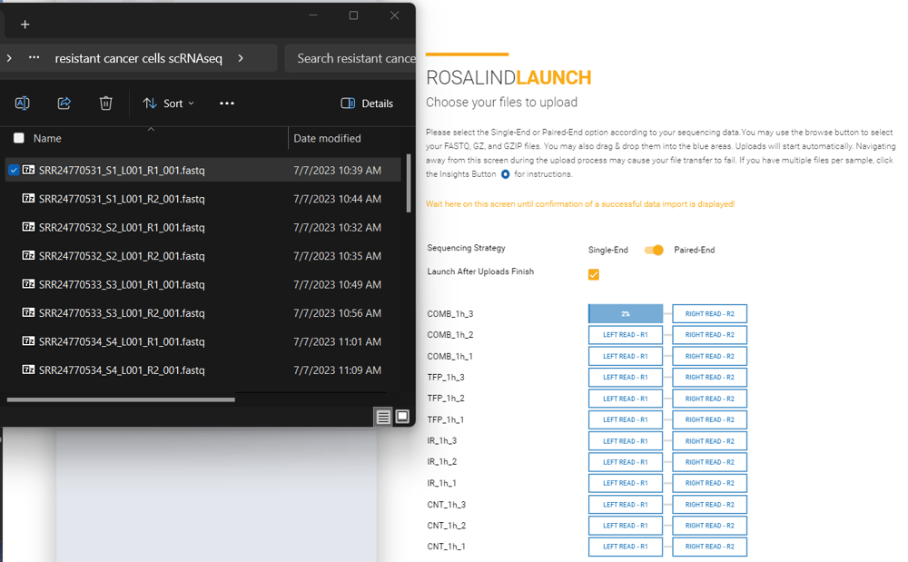Click breadcrumb ellipsis in address bar
Viewport: 908px width, 562px height.
(x=35, y=57)
